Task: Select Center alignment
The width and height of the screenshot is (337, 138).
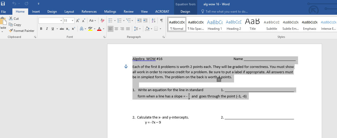Action: [116, 29]
